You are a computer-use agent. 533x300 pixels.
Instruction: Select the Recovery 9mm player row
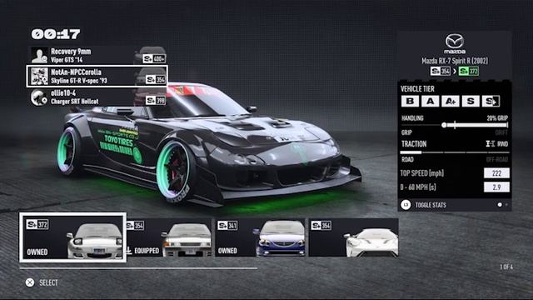98,56
